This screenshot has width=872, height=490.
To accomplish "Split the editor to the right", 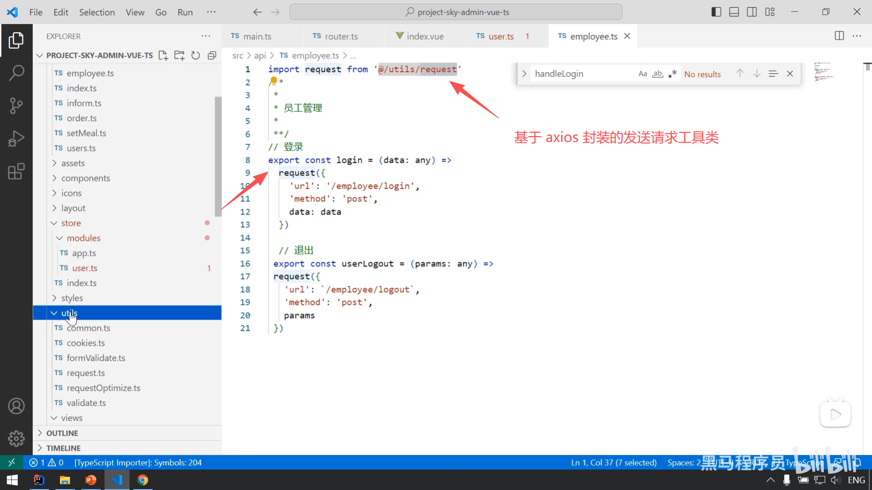I will coord(839,36).
